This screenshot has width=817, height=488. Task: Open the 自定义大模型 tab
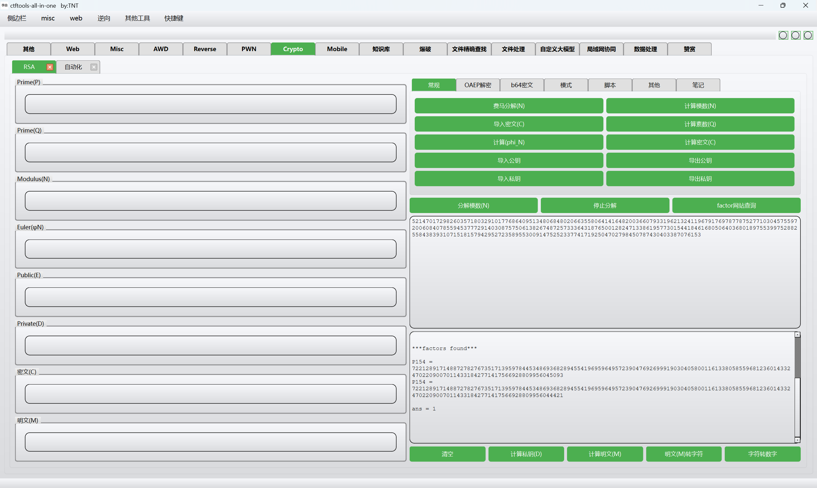pyautogui.click(x=557, y=49)
